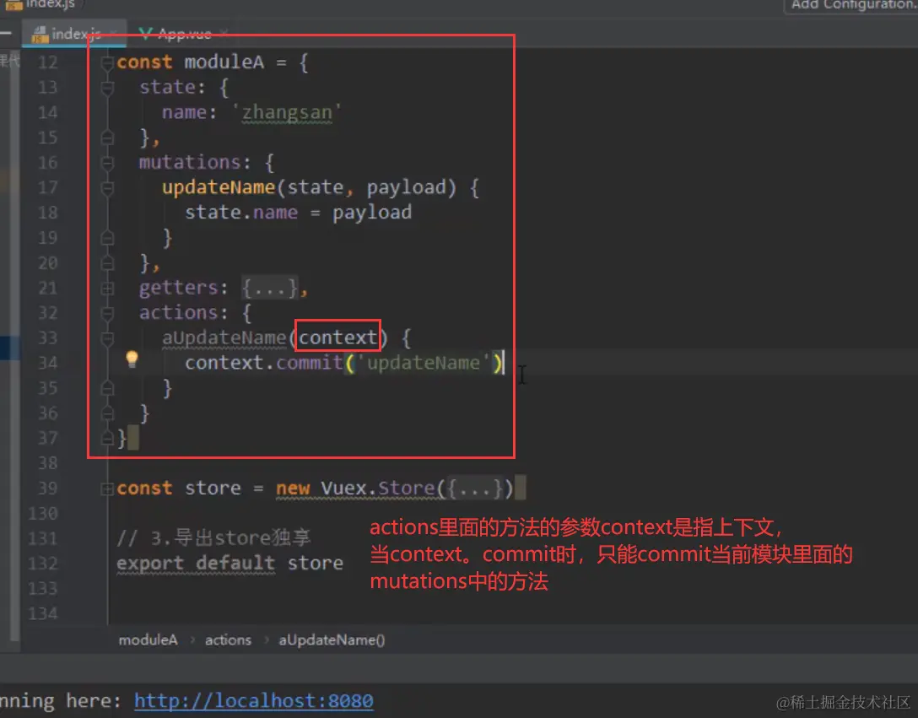The image size is (918, 718).
Task: Expand the folded getters block at line 21
Action: point(107,288)
